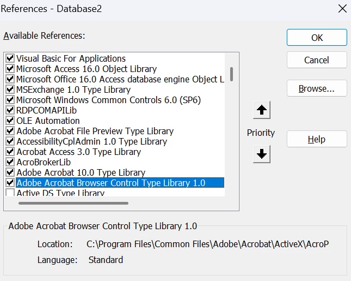Uncheck the Microsoft Office 16.0 Access database engine checkbox
Viewport: 351px width, 281px height.
tap(10, 79)
